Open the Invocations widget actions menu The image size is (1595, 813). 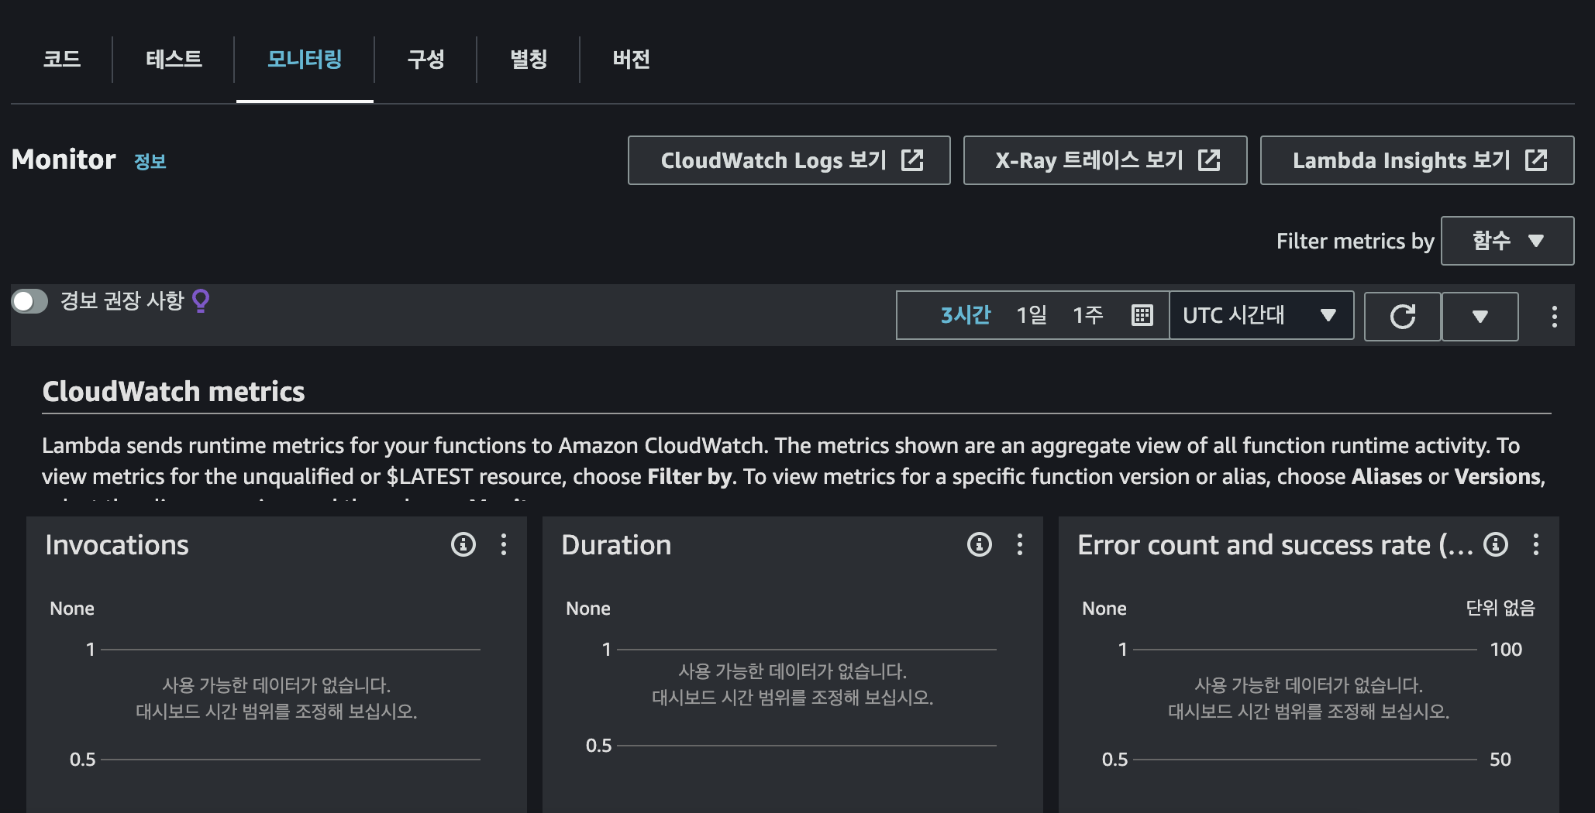coord(504,544)
